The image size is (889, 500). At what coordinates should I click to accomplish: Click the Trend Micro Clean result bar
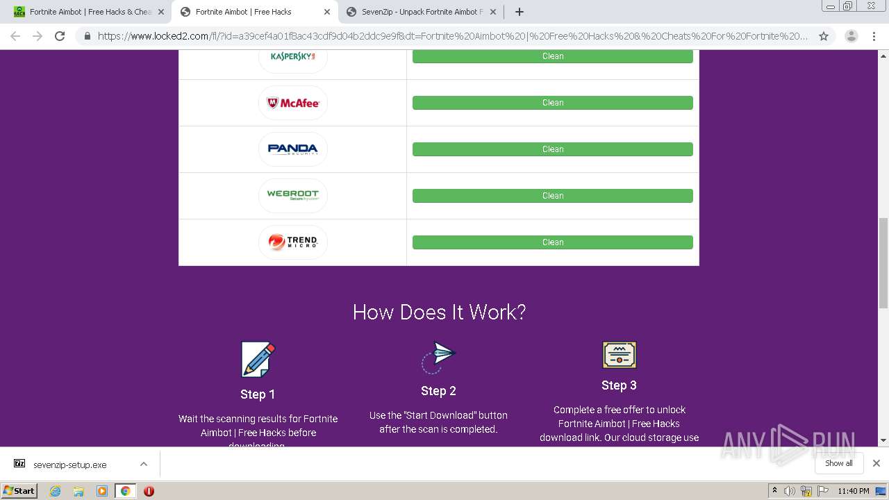tap(552, 242)
